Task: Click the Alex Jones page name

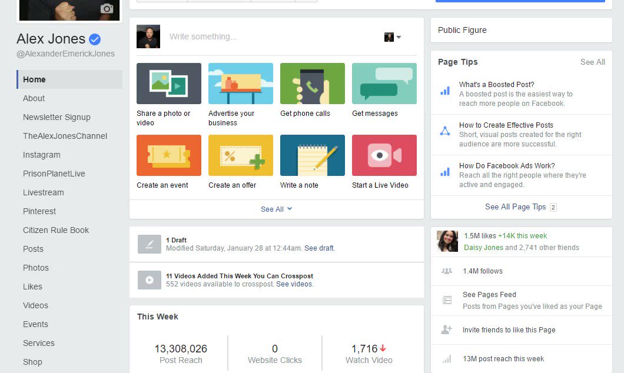Action: (x=51, y=39)
